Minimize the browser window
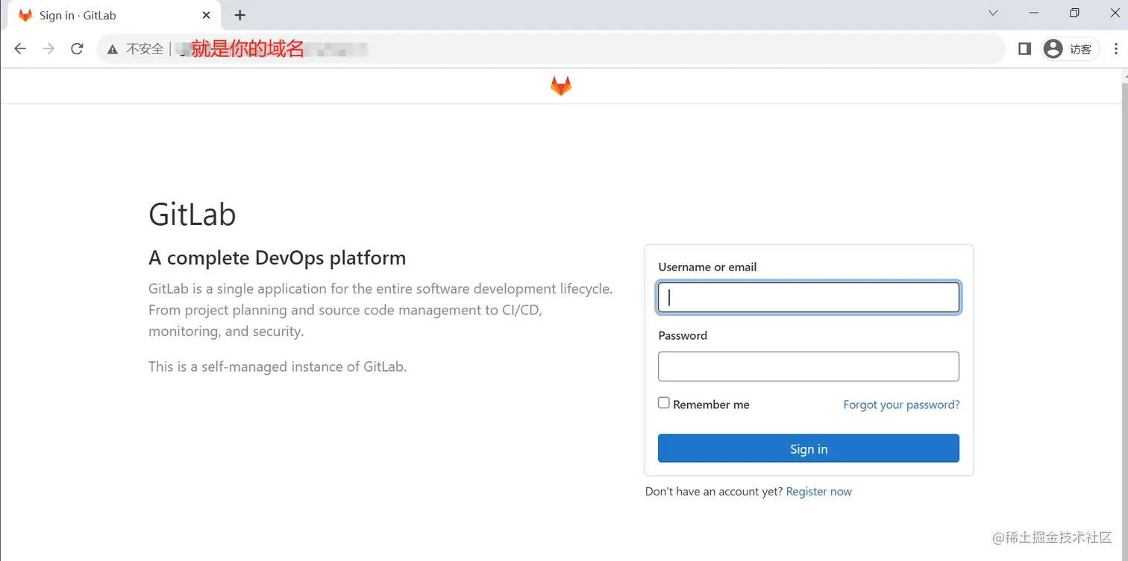This screenshot has width=1128, height=561. 1034,13
